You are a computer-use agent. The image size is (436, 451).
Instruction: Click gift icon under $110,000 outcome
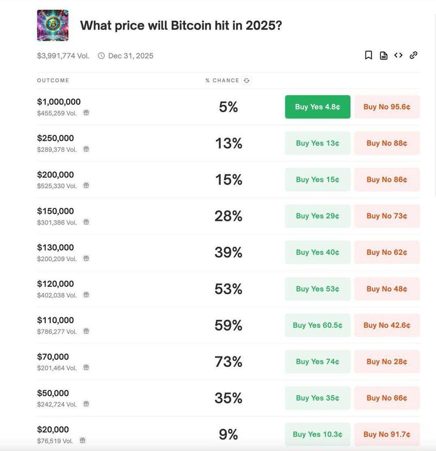pos(86,331)
